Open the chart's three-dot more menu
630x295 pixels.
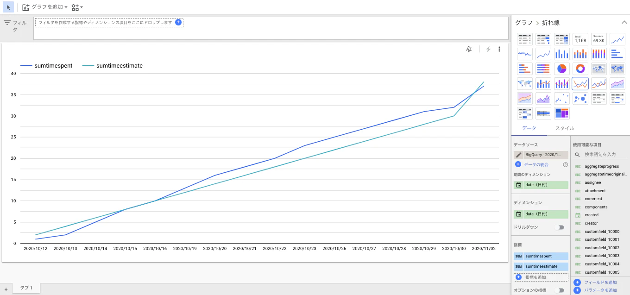[499, 49]
